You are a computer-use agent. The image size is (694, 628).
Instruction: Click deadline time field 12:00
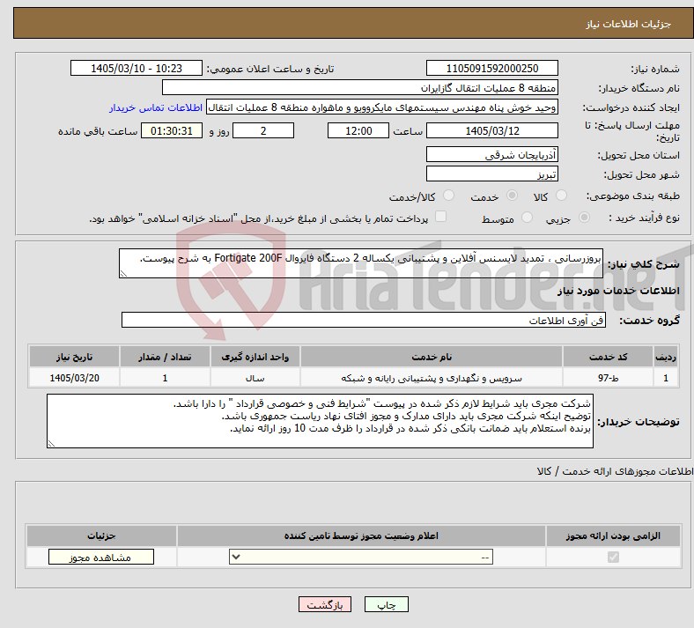click(x=358, y=130)
